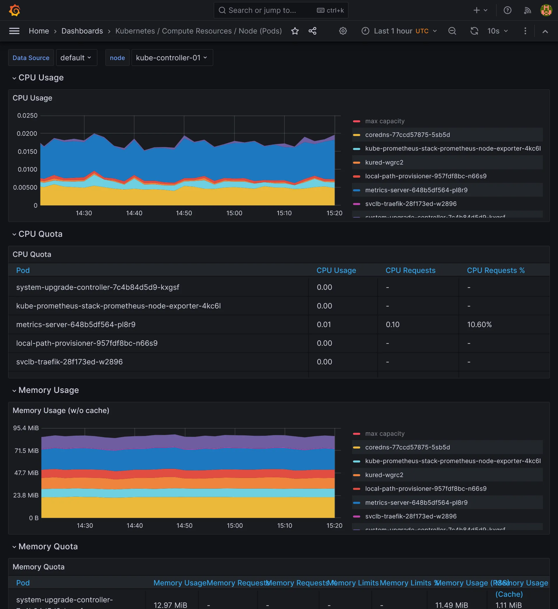Open the help question mark menu
The image size is (558, 609).
pos(507,10)
